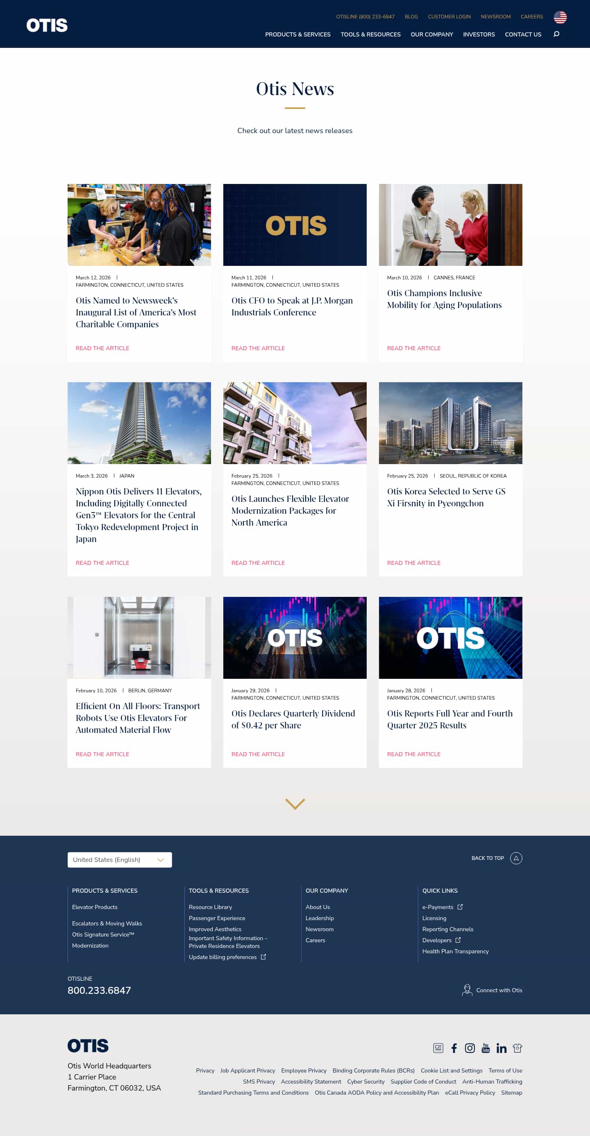Click the Connect with Otis person icon

(467, 990)
